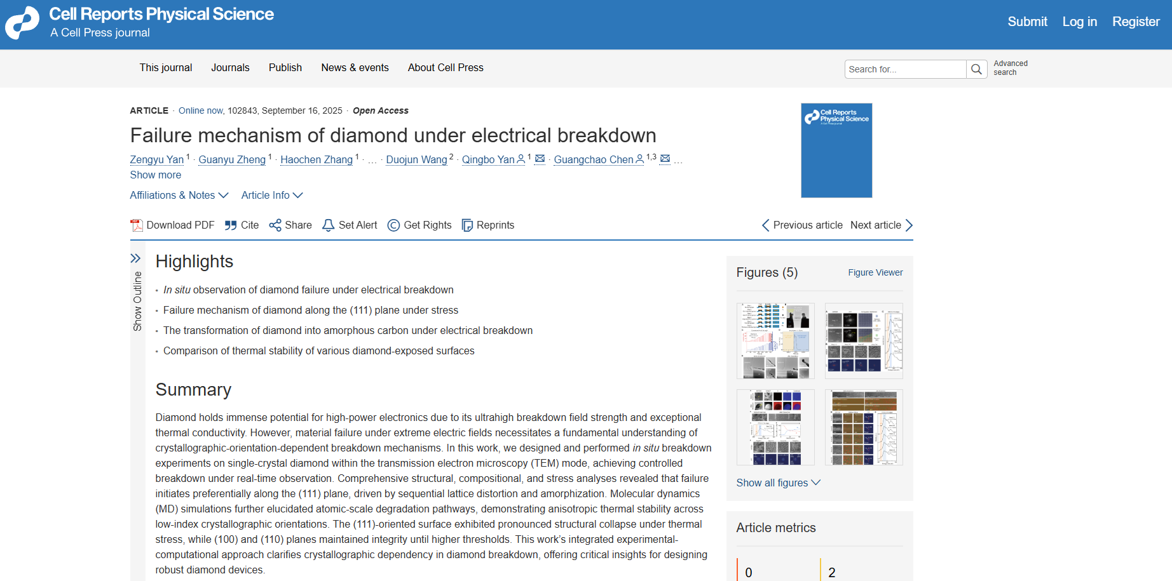Image resolution: width=1172 pixels, height=581 pixels.
Task: Open the News & events menu
Action: coord(355,67)
